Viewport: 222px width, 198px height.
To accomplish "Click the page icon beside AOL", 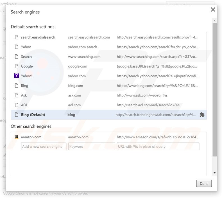I will tap(17, 105).
